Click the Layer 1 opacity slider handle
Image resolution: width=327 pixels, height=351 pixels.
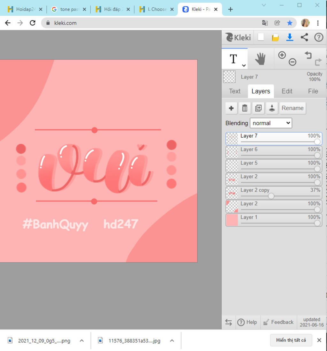tap(317, 223)
